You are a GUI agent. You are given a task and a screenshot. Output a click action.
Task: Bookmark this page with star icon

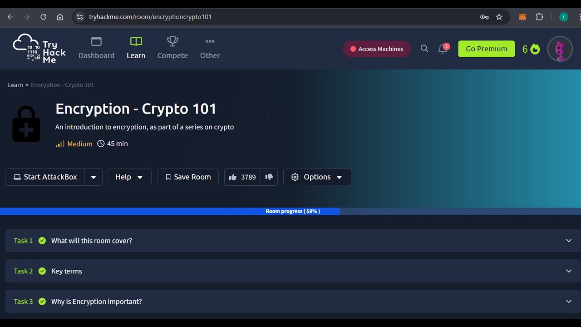(499, 17)
